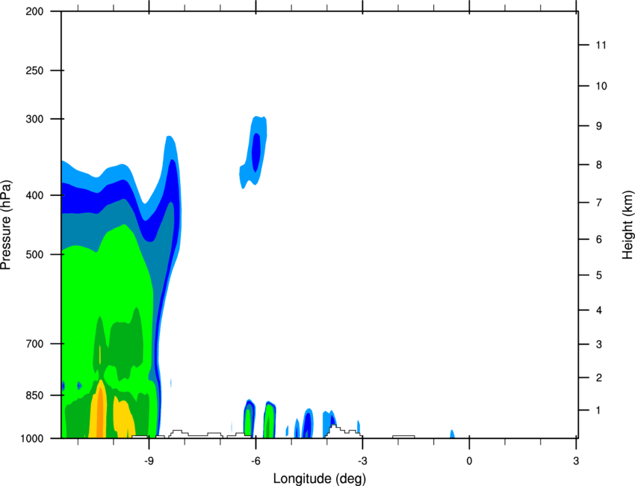Click the isolated blue cloud patch near 300 hPa
Viewport: 635px width, 486px height.
[x=254, y=153]
